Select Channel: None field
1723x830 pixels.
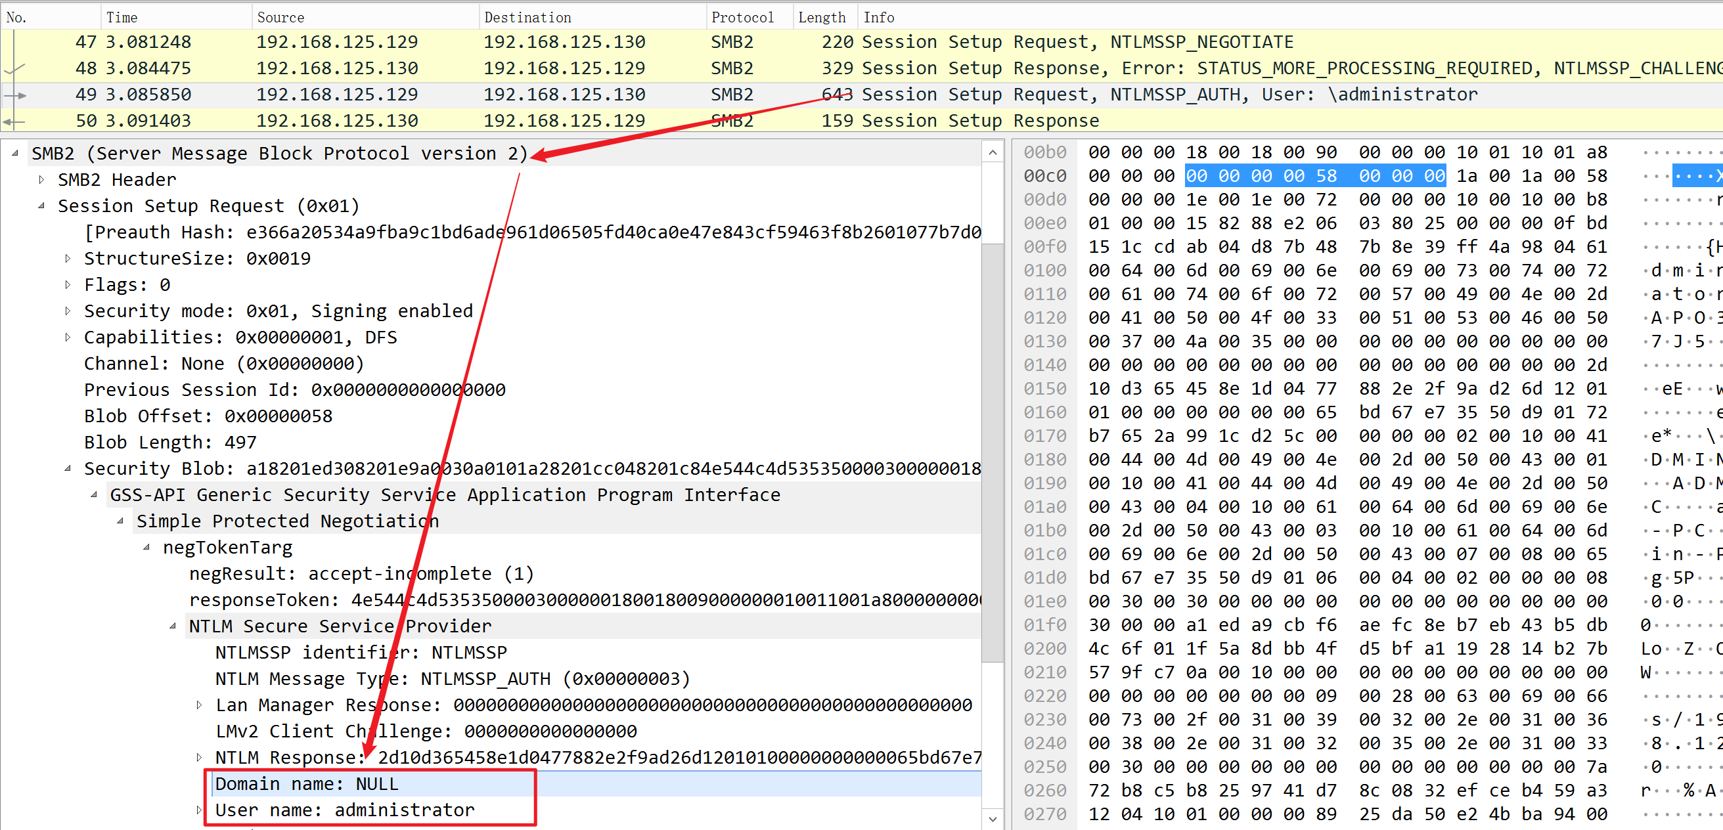point(224,363)
